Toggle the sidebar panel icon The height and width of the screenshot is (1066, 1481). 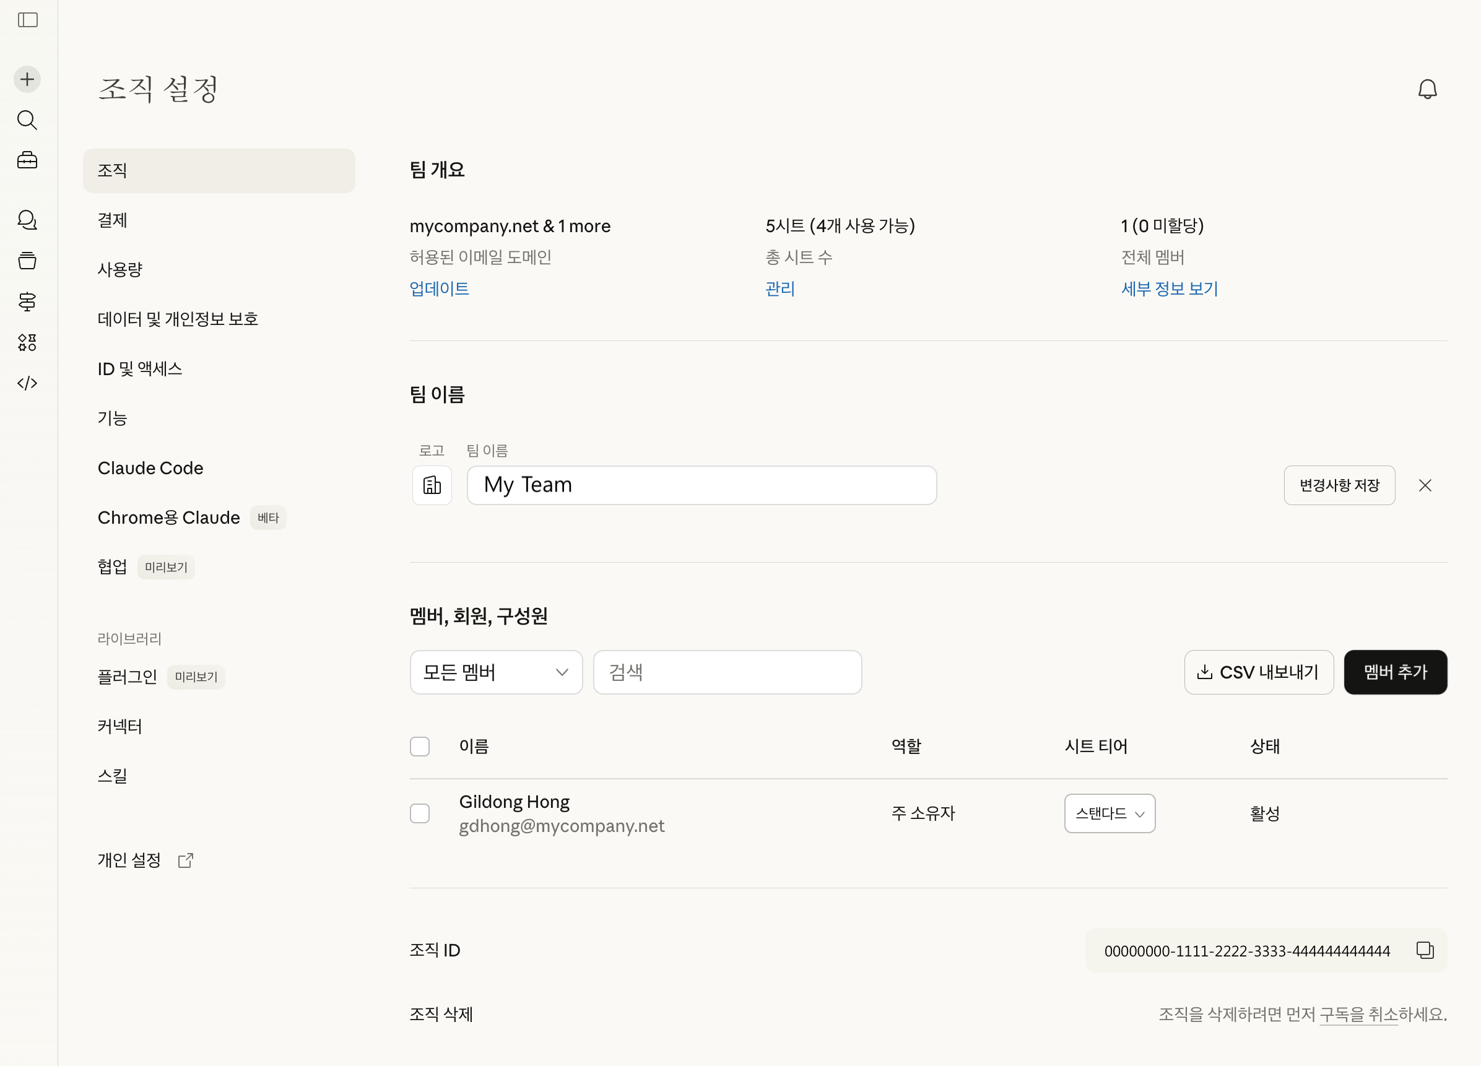[27, 20]
